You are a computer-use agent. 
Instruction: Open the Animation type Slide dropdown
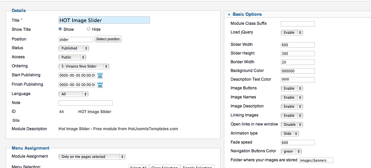pyautogui.click(x=290, y=134)
